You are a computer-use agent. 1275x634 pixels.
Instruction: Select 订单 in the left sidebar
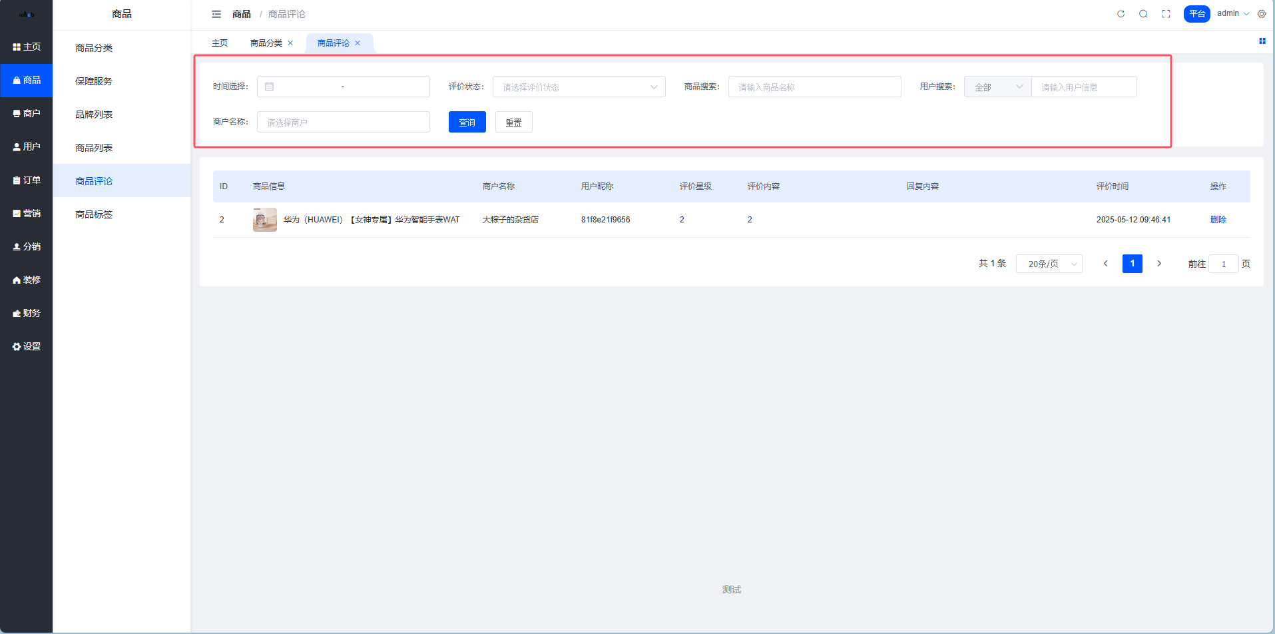point(27,180)
